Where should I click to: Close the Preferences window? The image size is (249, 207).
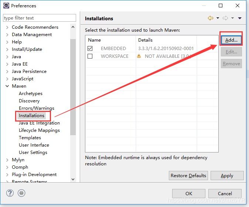pyautogui.click(x=238, y=6)
